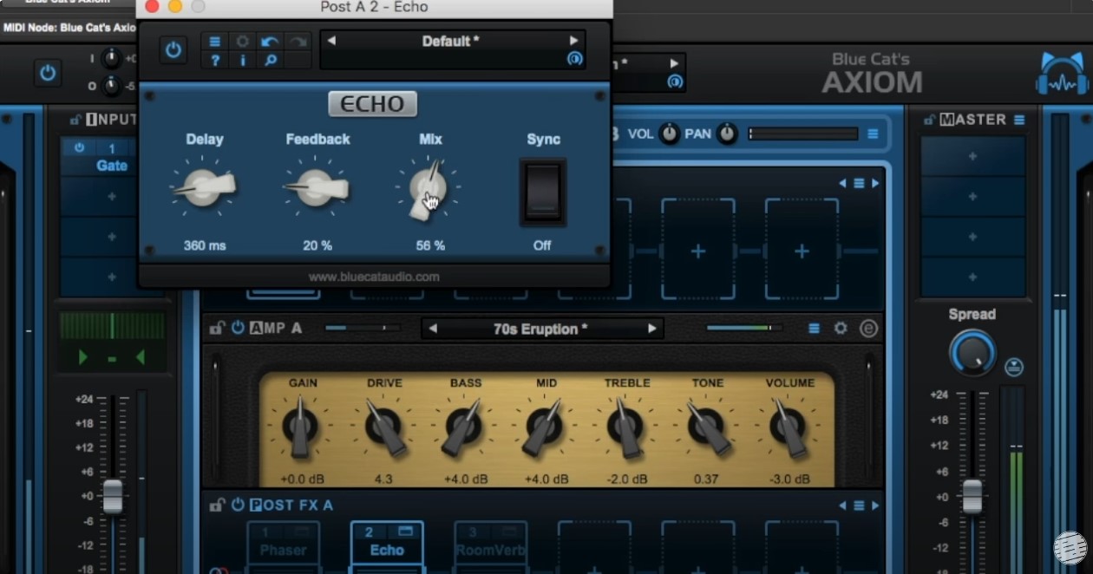Toggle the Echo plugin power button
The width and height of the screenshot is (1093, 574).
[x=173, y=50]
